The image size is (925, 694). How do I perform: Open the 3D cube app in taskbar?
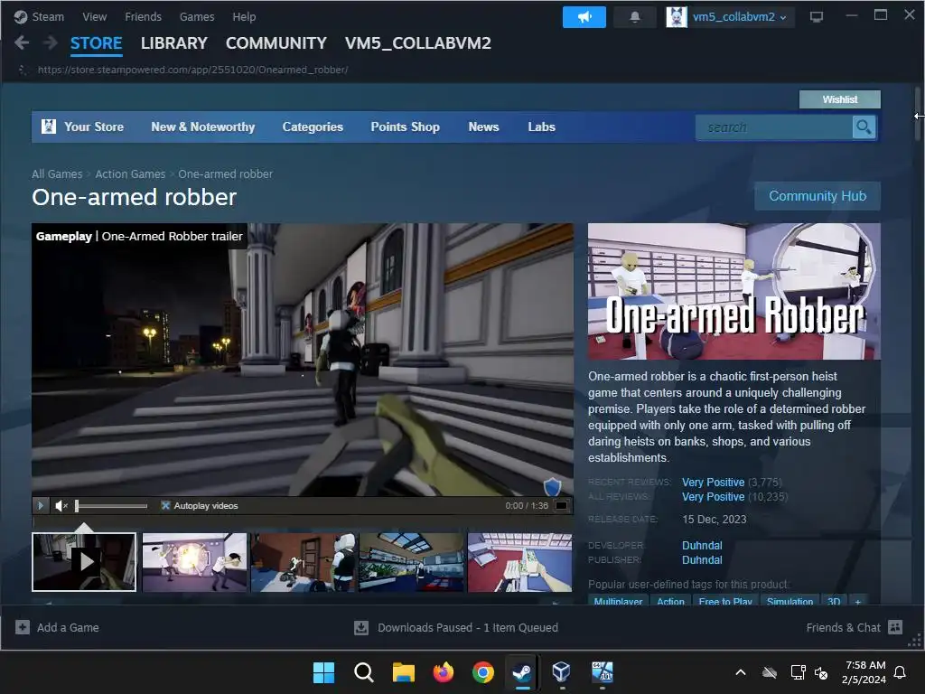[x=561, y=672]
